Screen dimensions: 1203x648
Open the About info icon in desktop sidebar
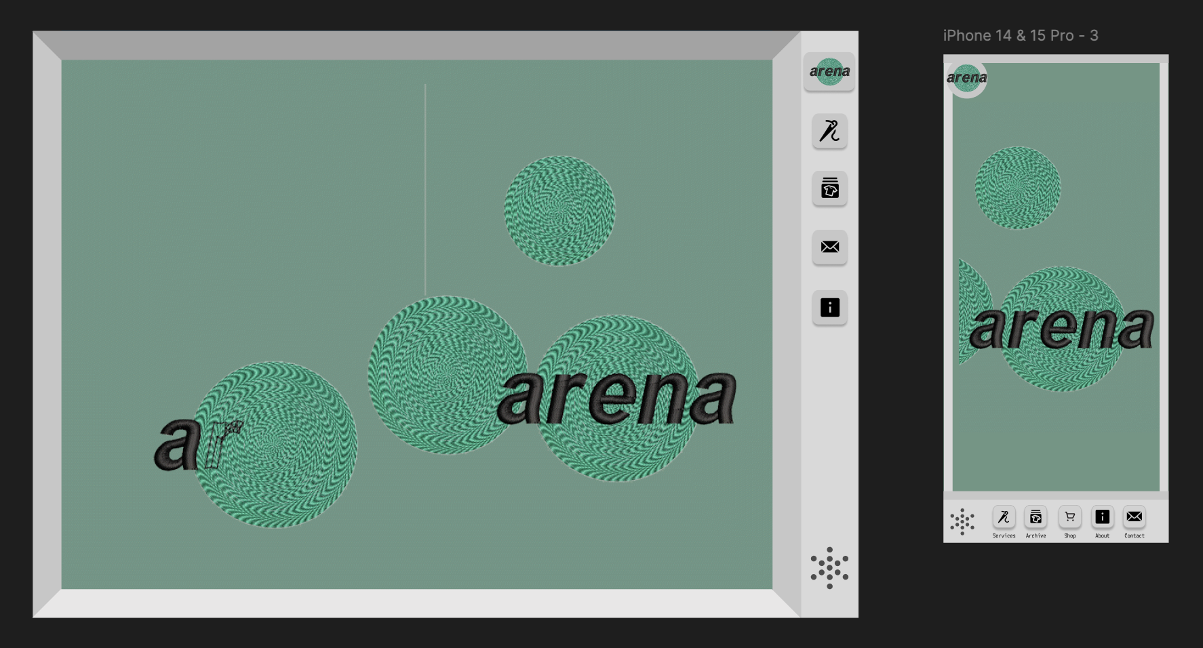coord(829,307)
